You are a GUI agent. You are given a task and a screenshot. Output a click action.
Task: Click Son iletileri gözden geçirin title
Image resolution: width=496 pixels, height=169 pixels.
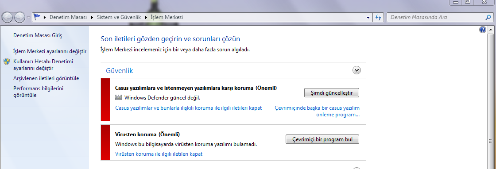(170, 39)
